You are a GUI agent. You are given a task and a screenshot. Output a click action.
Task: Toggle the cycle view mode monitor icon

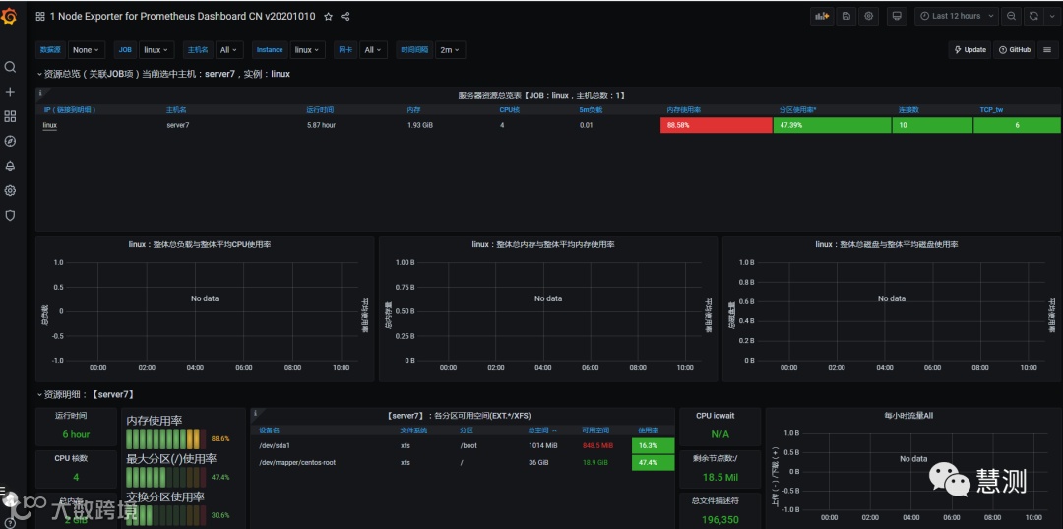(897, 17)
